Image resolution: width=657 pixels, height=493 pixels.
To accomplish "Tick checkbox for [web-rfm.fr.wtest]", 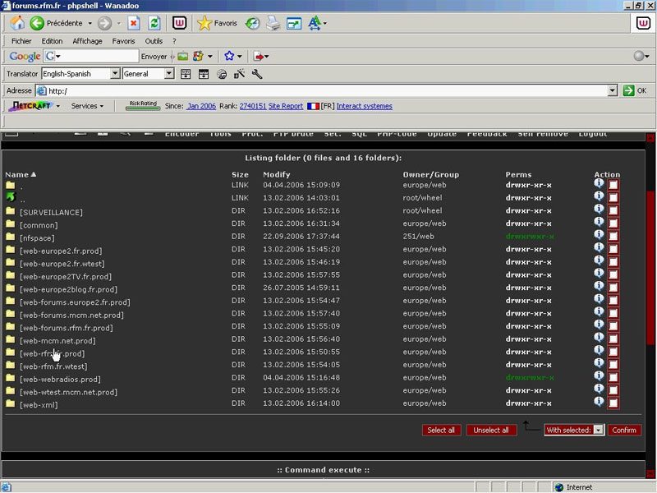I will point(613,365).
